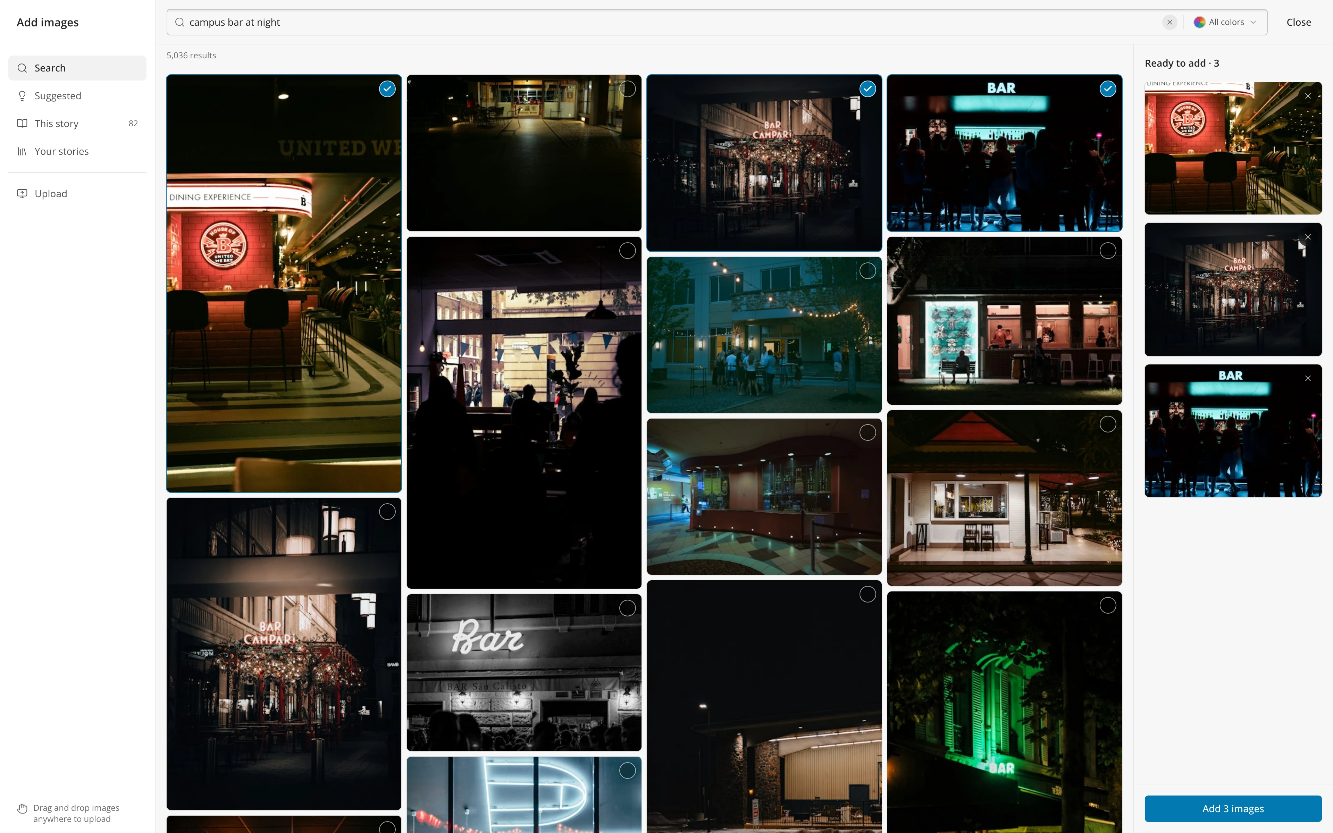Open the Search tab in sidebar
The image size is (1333, 833).
[77, 68]
